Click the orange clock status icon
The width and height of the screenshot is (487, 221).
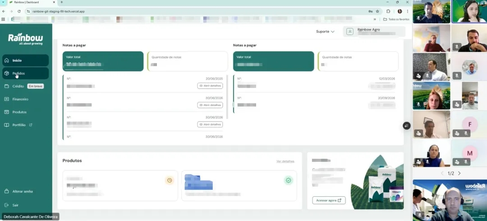click(x=170, y=180)
